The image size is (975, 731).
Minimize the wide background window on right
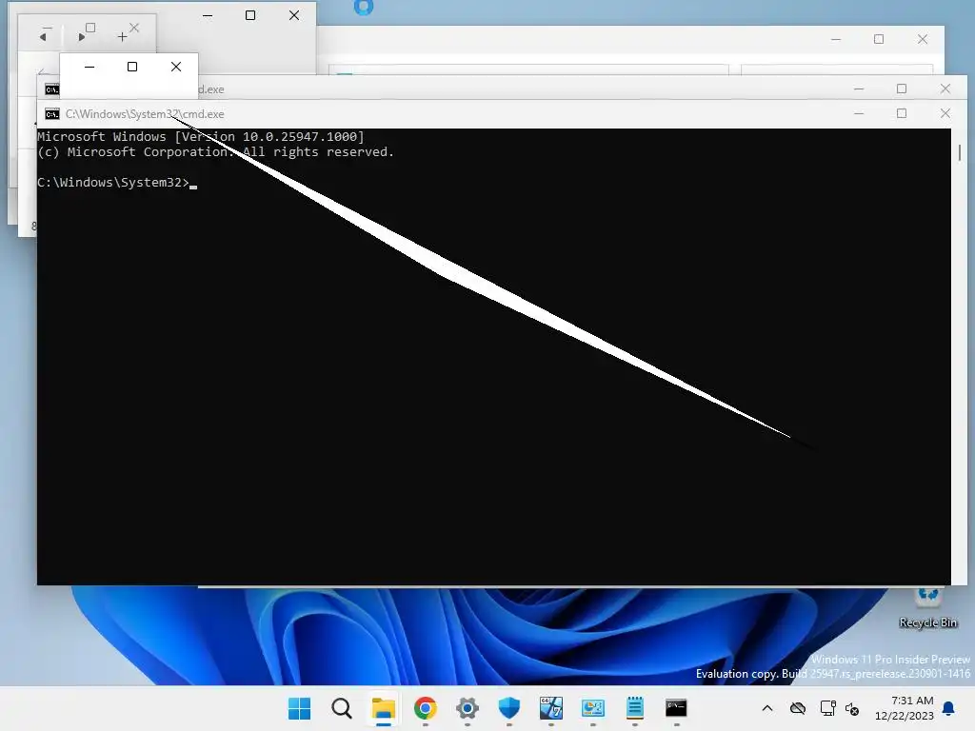(x=836, y=39)
